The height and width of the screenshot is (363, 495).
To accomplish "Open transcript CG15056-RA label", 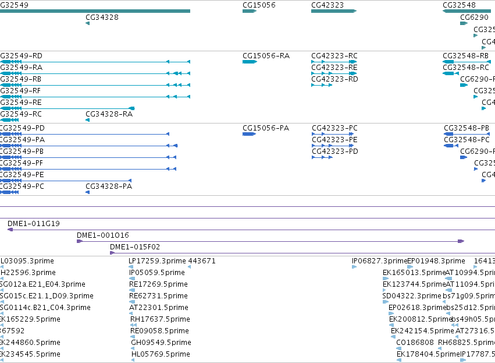I will (x=266, y=56).
